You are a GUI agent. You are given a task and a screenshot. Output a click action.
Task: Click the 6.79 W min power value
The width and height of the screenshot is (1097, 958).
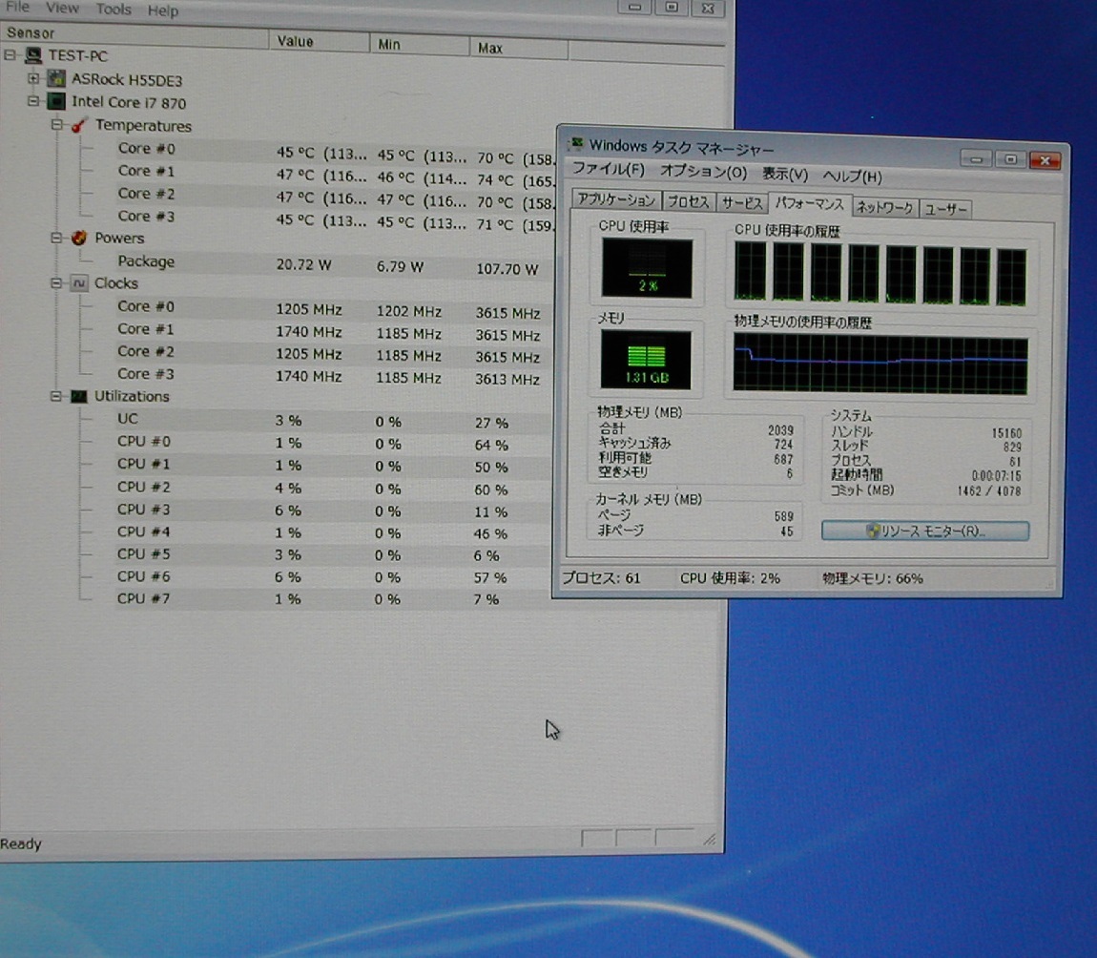click(401, 266)
